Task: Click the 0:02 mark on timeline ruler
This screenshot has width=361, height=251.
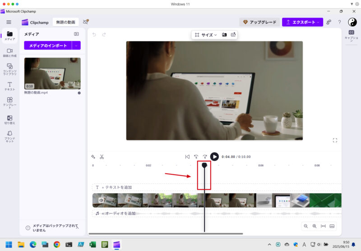Action: (148, 165)
